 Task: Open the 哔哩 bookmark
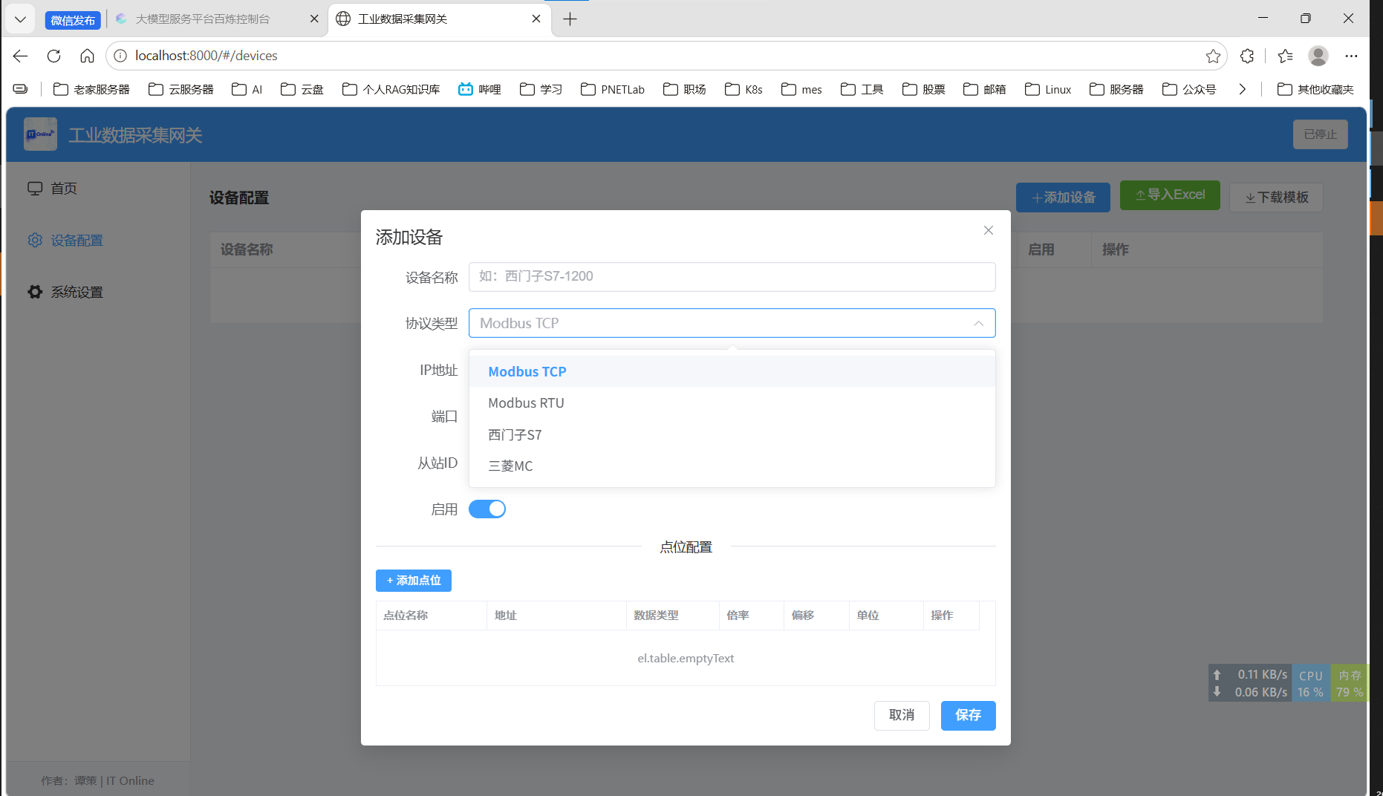(x=480, y=89)
